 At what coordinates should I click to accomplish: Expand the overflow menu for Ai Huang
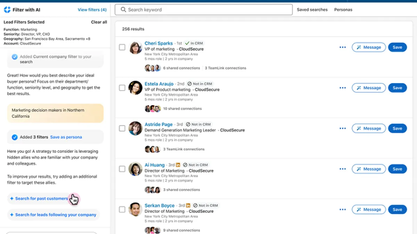pyautogui.click(x=343, y=169)
